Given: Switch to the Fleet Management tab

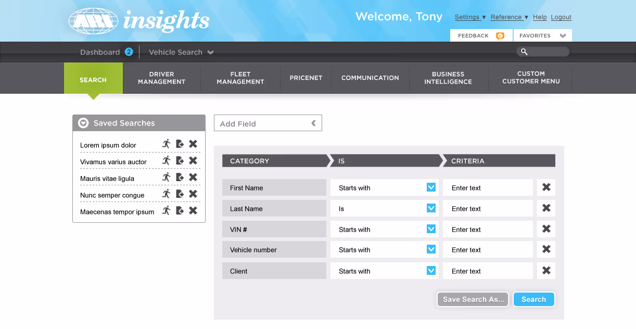Looking at the screenshot, I should point(240,78).
